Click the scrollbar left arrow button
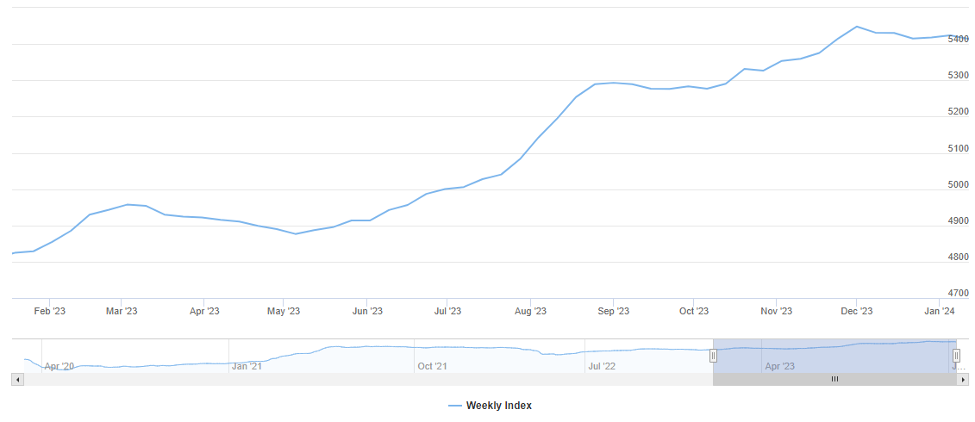Screen dimensions: 975x422 click(16, 379)
